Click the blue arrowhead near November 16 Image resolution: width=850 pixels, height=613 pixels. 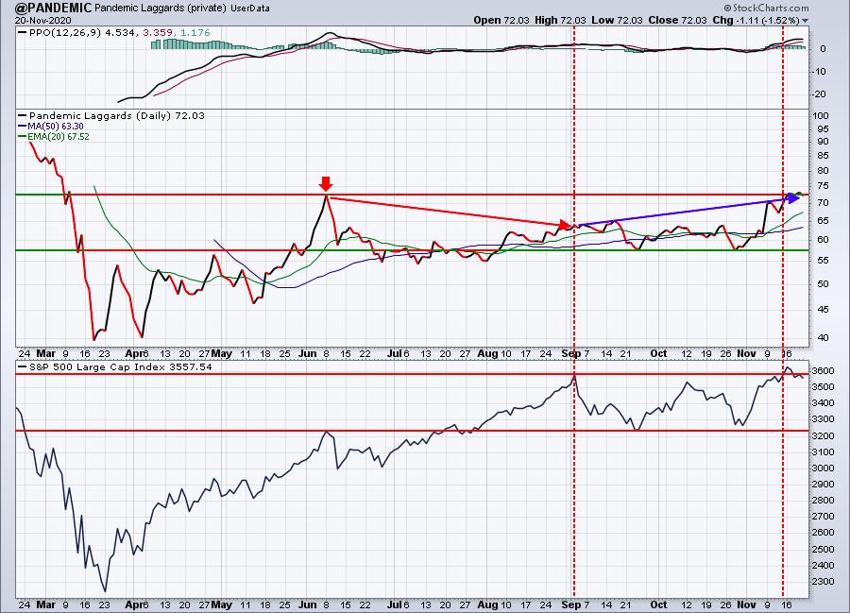coord(793,198)
